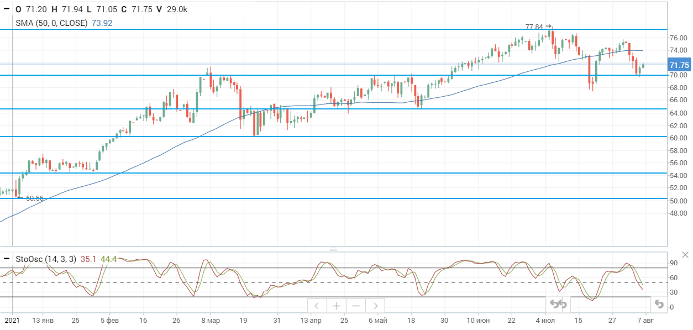Close the StoOsc panel with X

[685, 255]
